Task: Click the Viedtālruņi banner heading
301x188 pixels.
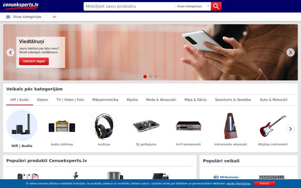Action: pos(31,42)
